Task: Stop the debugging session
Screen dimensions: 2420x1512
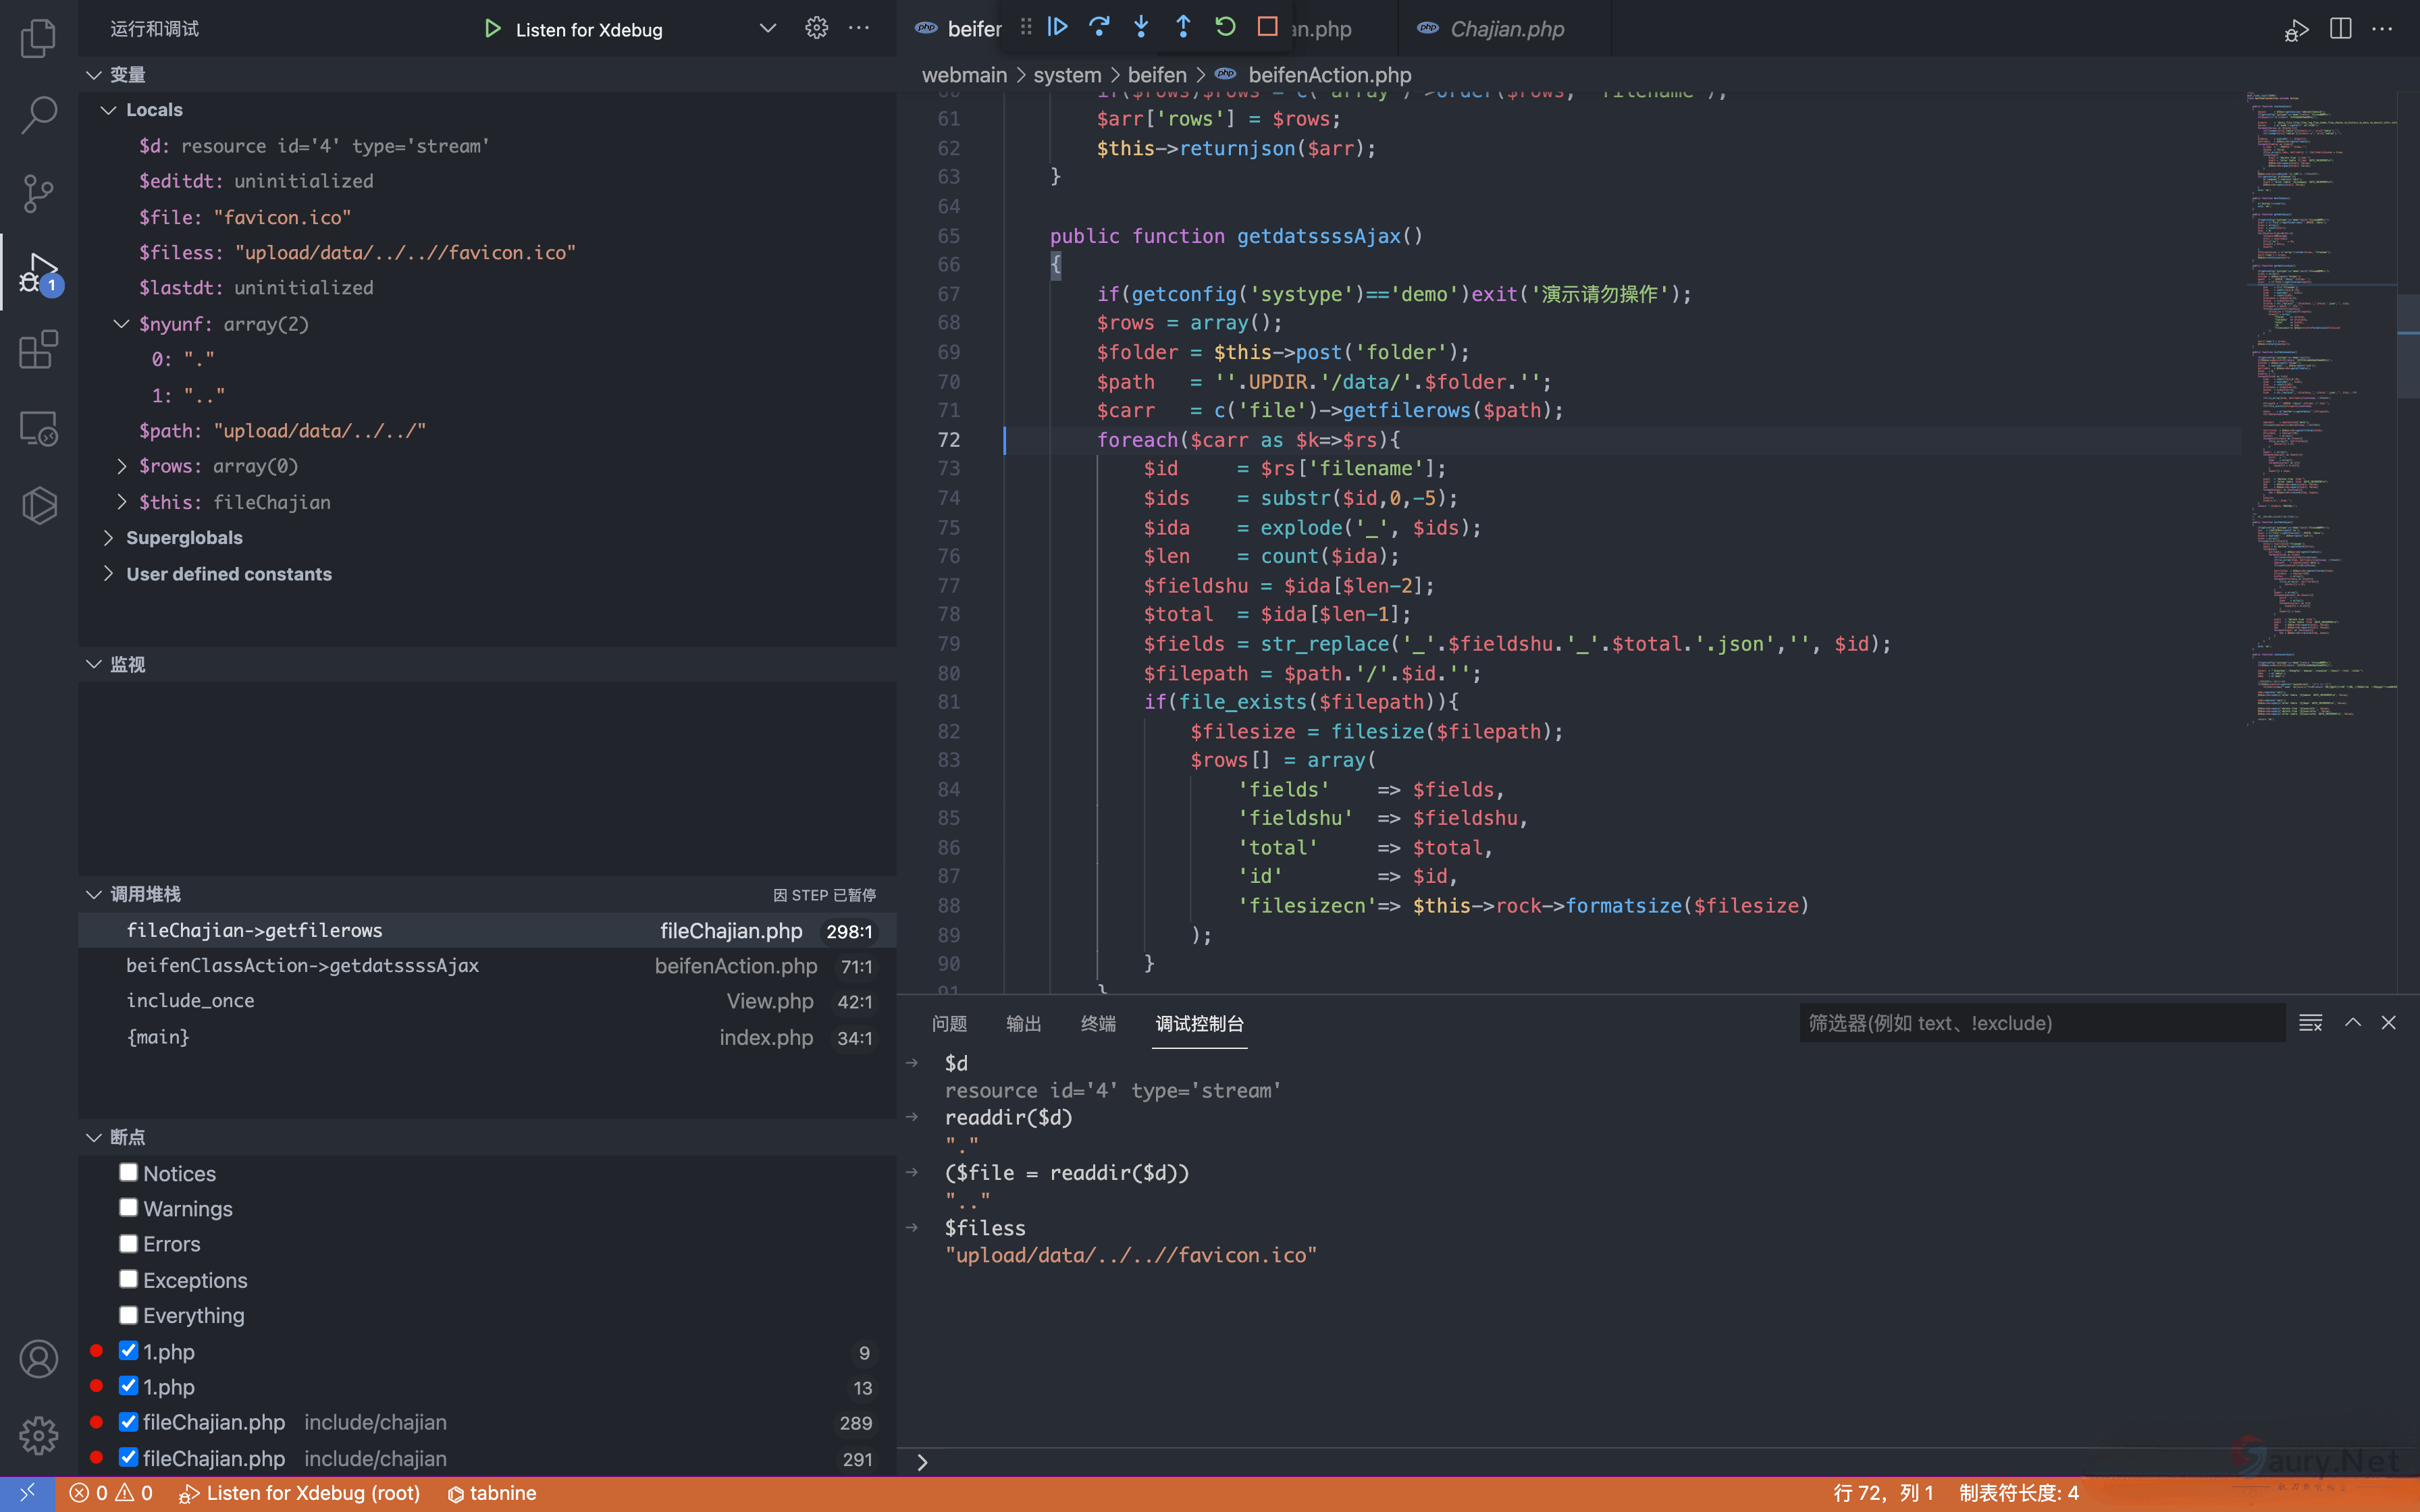Action: click(1267, 27)
